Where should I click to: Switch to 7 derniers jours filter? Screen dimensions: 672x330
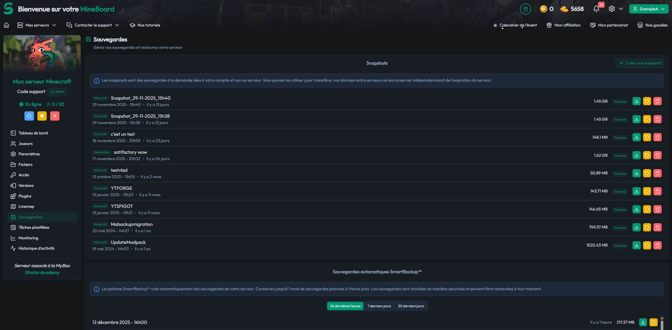tap(379, 306)
